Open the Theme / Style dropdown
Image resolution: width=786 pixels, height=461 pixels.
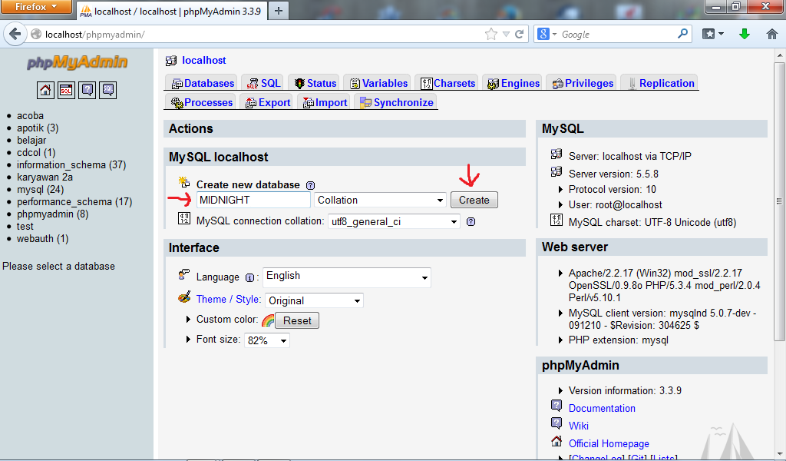[314, 300]
